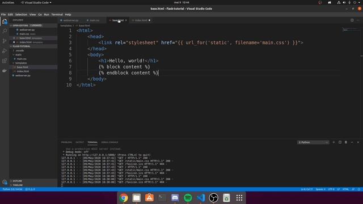Open the Selection menu
The width and height of the screenshot is (363, 204).
21,14
